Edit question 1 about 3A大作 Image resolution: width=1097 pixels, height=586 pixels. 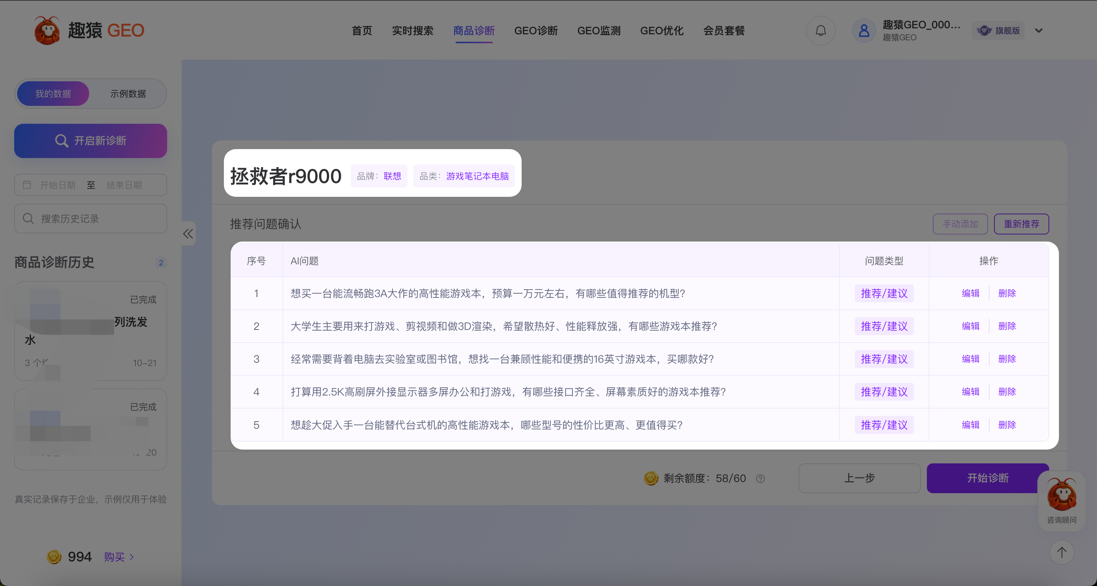click(971, 293)
